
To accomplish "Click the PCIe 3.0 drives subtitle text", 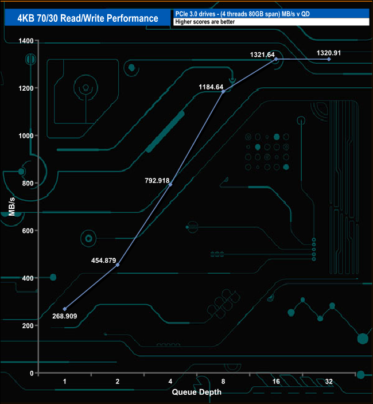I will [x=242, y=14].
